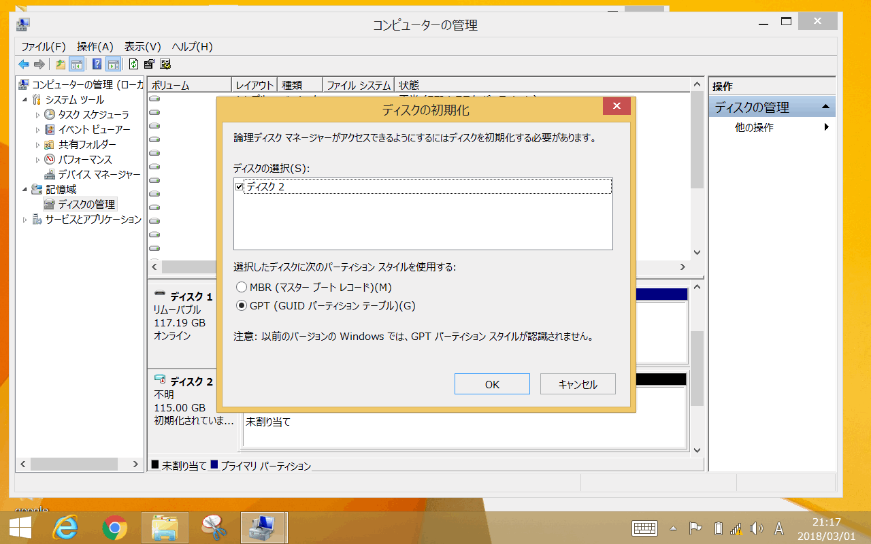This screenshot has width=871, height=544.
Task: Click the blue Help question mark icon
Action: (97, 65)
